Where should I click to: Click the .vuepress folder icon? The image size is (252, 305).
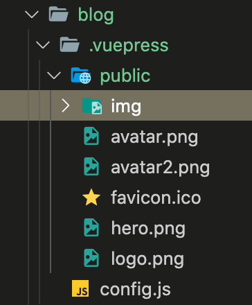69,44
